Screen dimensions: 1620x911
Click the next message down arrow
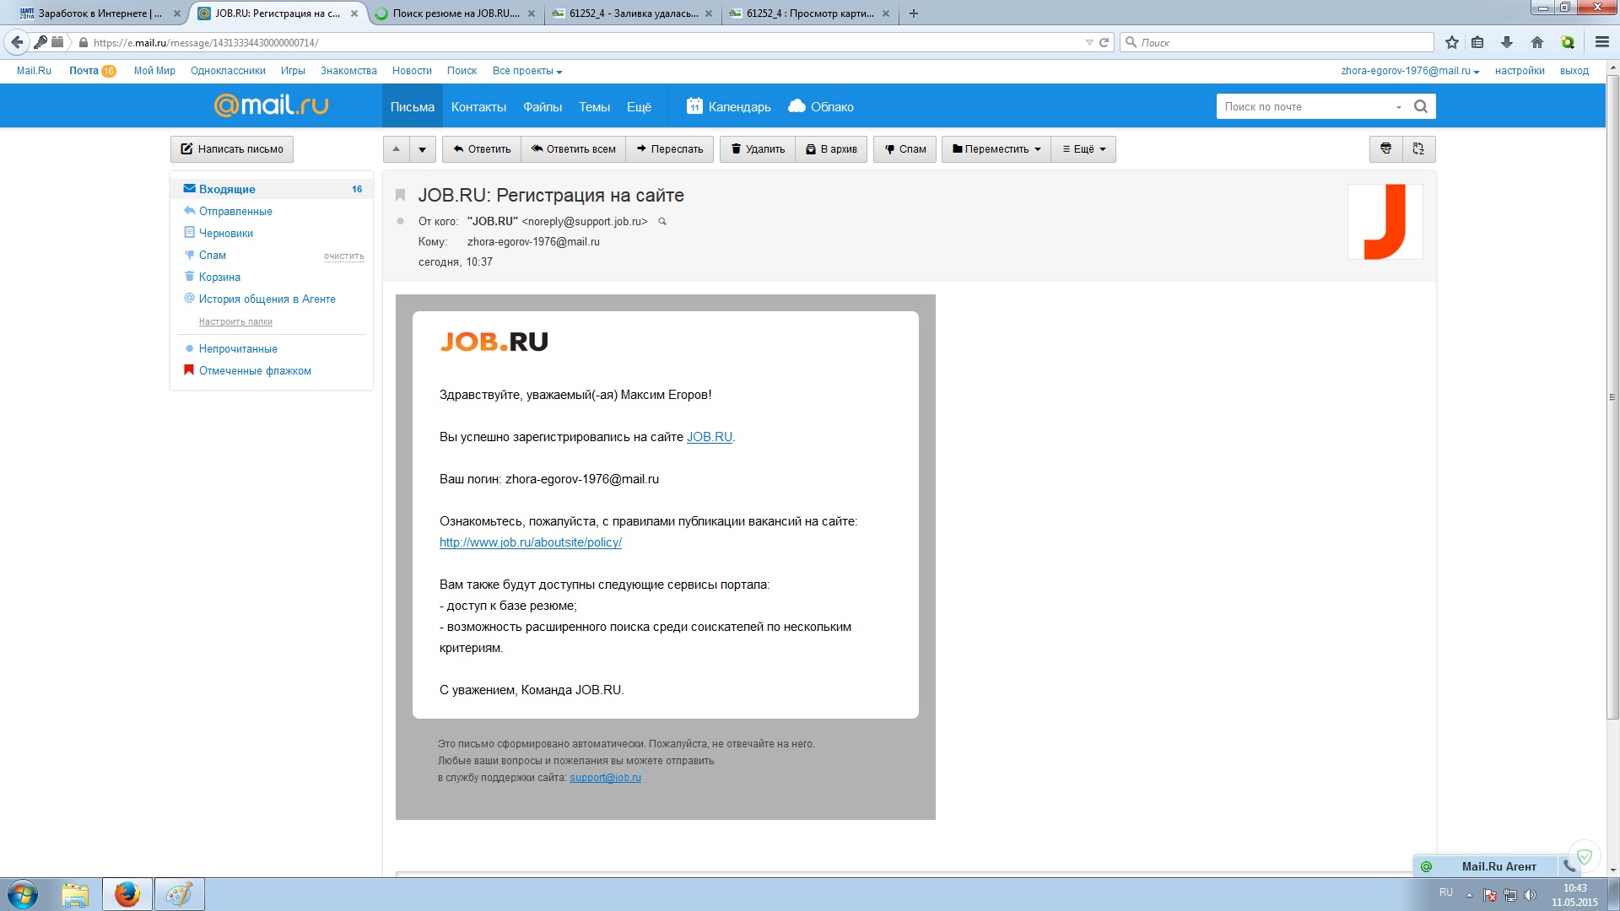(423, 149)
